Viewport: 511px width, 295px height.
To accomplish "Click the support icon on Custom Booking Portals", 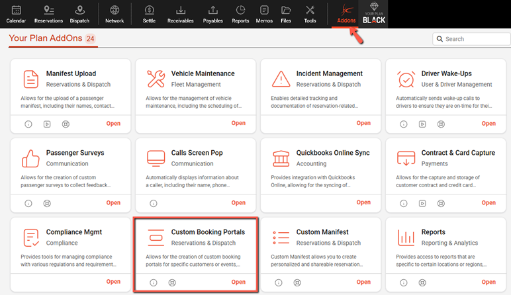I will [172, 282].
